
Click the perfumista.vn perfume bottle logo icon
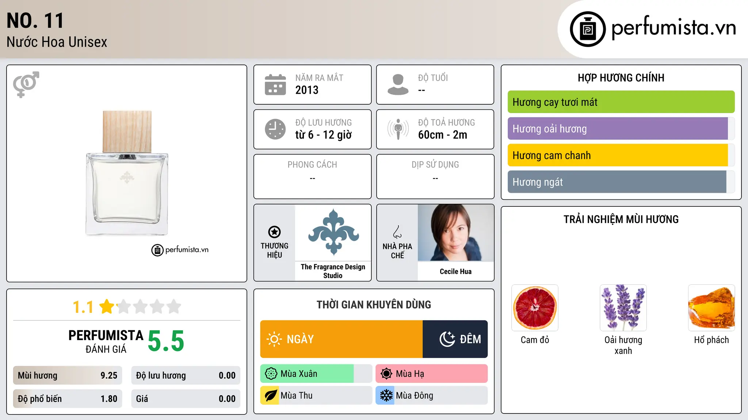pyautogui.click(x=588, y=29)
